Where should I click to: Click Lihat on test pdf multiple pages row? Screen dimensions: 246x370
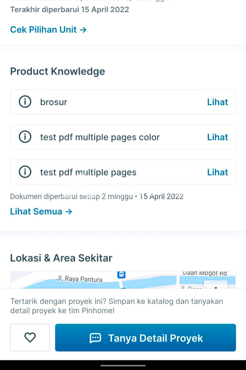click(x=217, y=172)
